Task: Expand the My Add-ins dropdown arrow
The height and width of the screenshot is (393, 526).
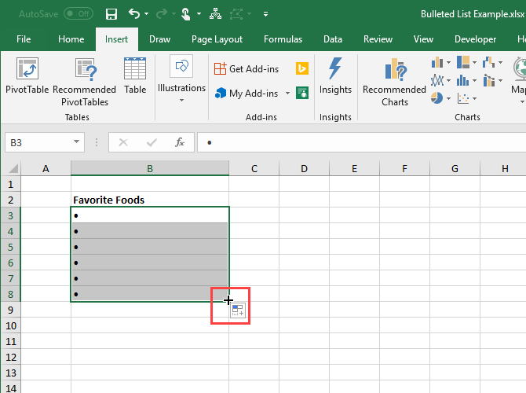Action: 287,94
